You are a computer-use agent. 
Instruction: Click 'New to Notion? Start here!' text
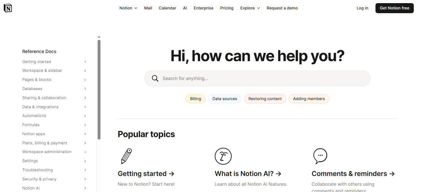click(x=146, y=184)
